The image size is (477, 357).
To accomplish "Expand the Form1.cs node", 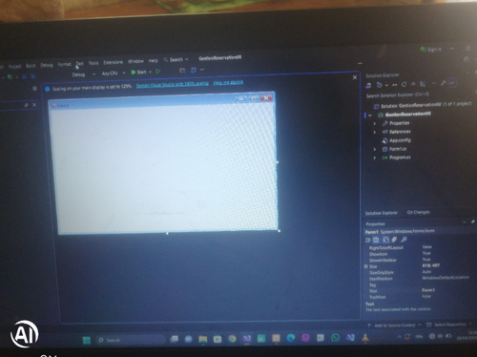I will tap(375, 149).
